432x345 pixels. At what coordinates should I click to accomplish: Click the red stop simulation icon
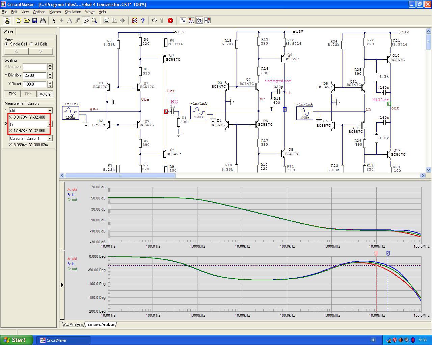[x=170, y=21]
